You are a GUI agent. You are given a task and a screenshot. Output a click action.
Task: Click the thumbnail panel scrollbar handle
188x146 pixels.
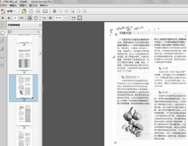40,54
